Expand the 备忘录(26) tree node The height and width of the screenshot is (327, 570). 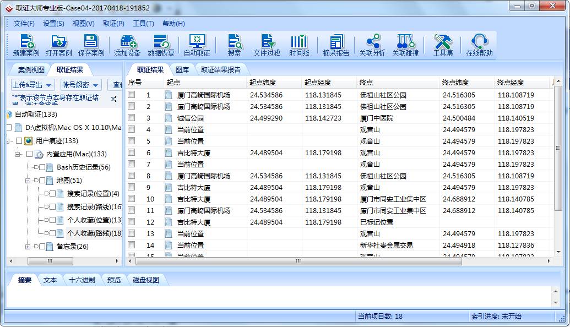(28, 247)
